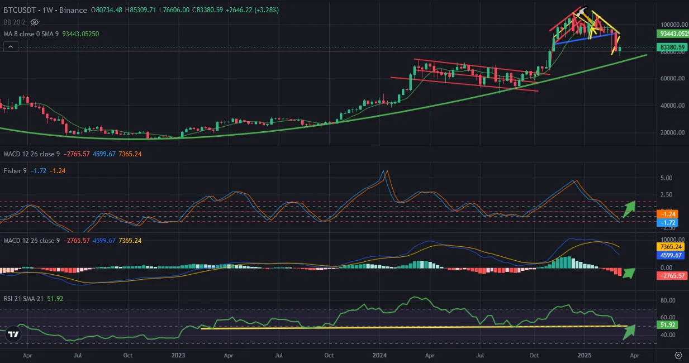Click the low value L76606.00
The height and width of the screenshot is (363, 689).
[x=175, y=10]
